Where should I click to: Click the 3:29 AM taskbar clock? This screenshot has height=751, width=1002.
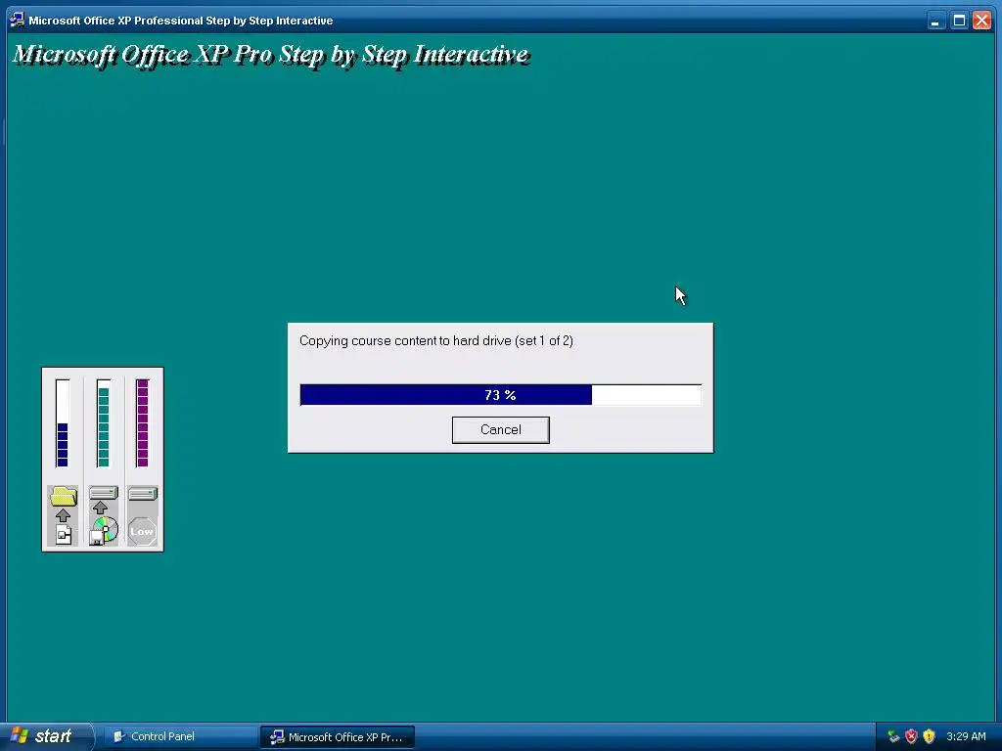click(x=966, y=736)
